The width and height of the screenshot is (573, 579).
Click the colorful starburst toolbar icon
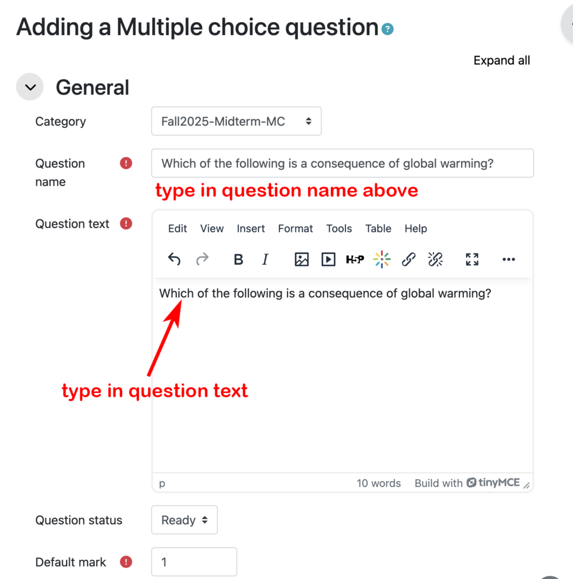click(382, 260)
